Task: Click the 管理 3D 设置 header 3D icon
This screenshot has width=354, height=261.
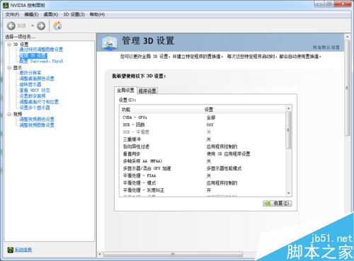Action: click(x=110, y=42)
